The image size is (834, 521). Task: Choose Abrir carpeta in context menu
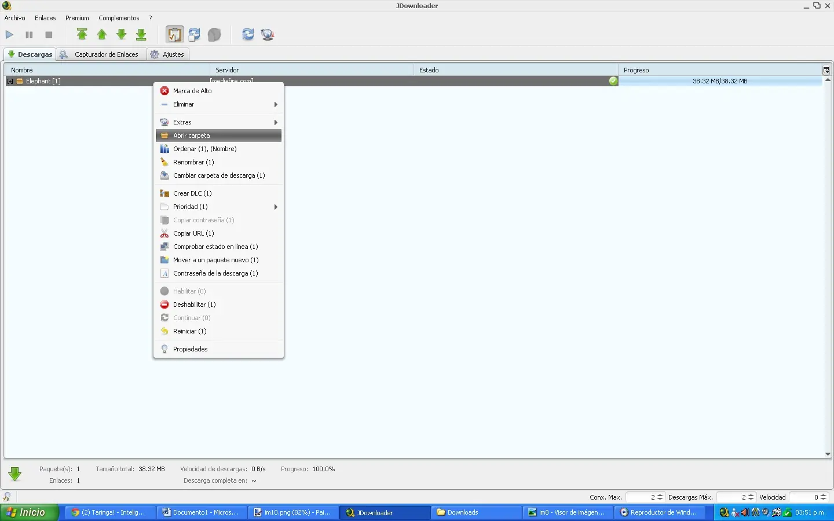pos(219,135)
